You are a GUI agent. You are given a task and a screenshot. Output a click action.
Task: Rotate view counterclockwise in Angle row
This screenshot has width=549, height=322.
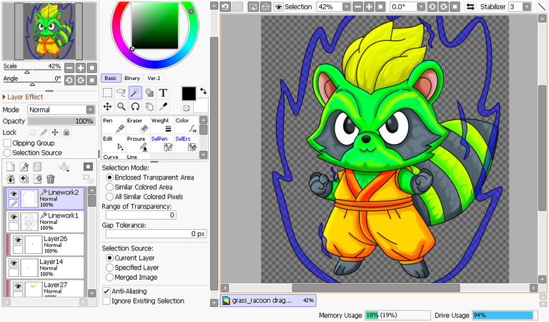[69, 80]
